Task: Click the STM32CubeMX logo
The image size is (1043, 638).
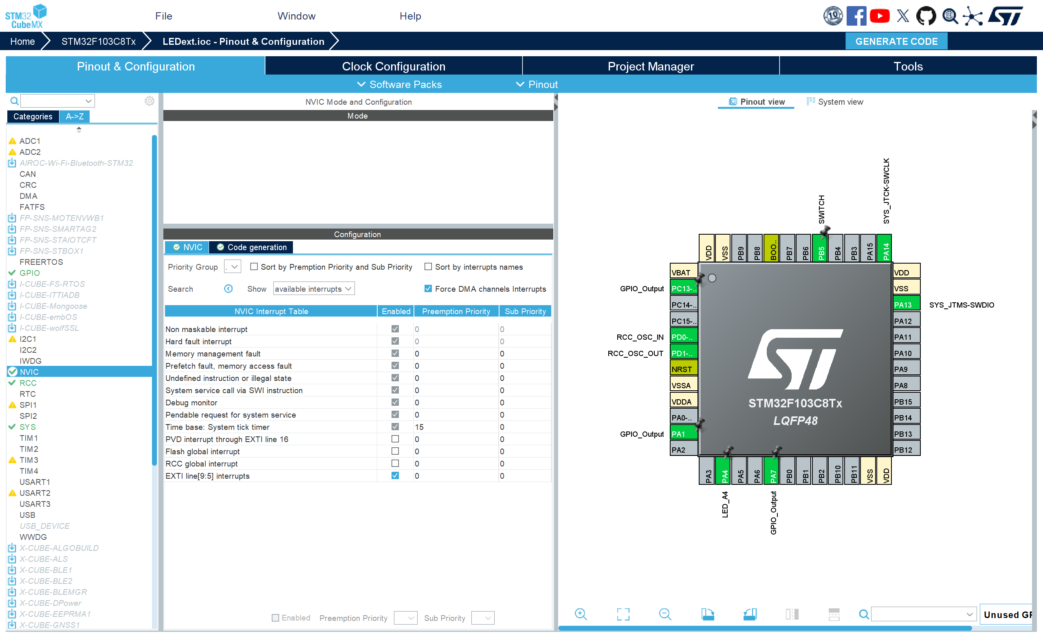Action: 26,16
